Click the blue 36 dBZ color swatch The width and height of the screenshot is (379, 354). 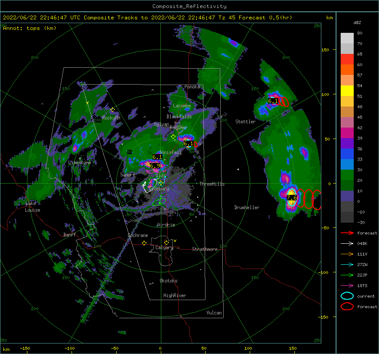tap(347, 154)
